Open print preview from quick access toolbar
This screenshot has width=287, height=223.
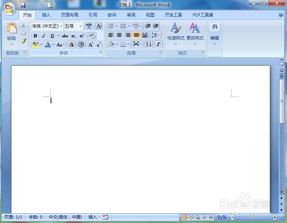pos(50,5)
